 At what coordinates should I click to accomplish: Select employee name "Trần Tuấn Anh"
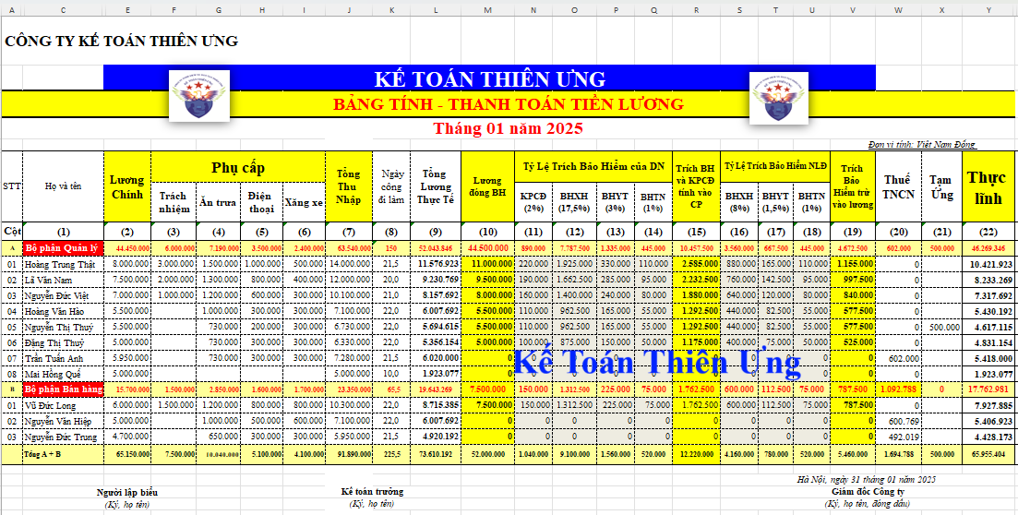click(x=63, y=358)
